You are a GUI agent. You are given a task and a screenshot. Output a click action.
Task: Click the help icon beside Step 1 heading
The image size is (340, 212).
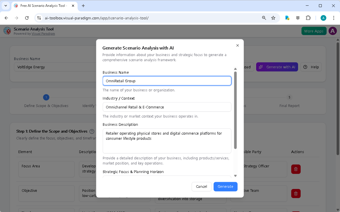pos(92,131)
